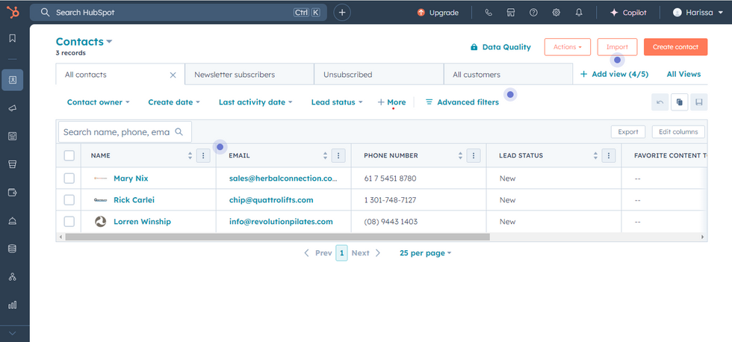
Task: Close the All contacts tab with X
Action: 173,75
